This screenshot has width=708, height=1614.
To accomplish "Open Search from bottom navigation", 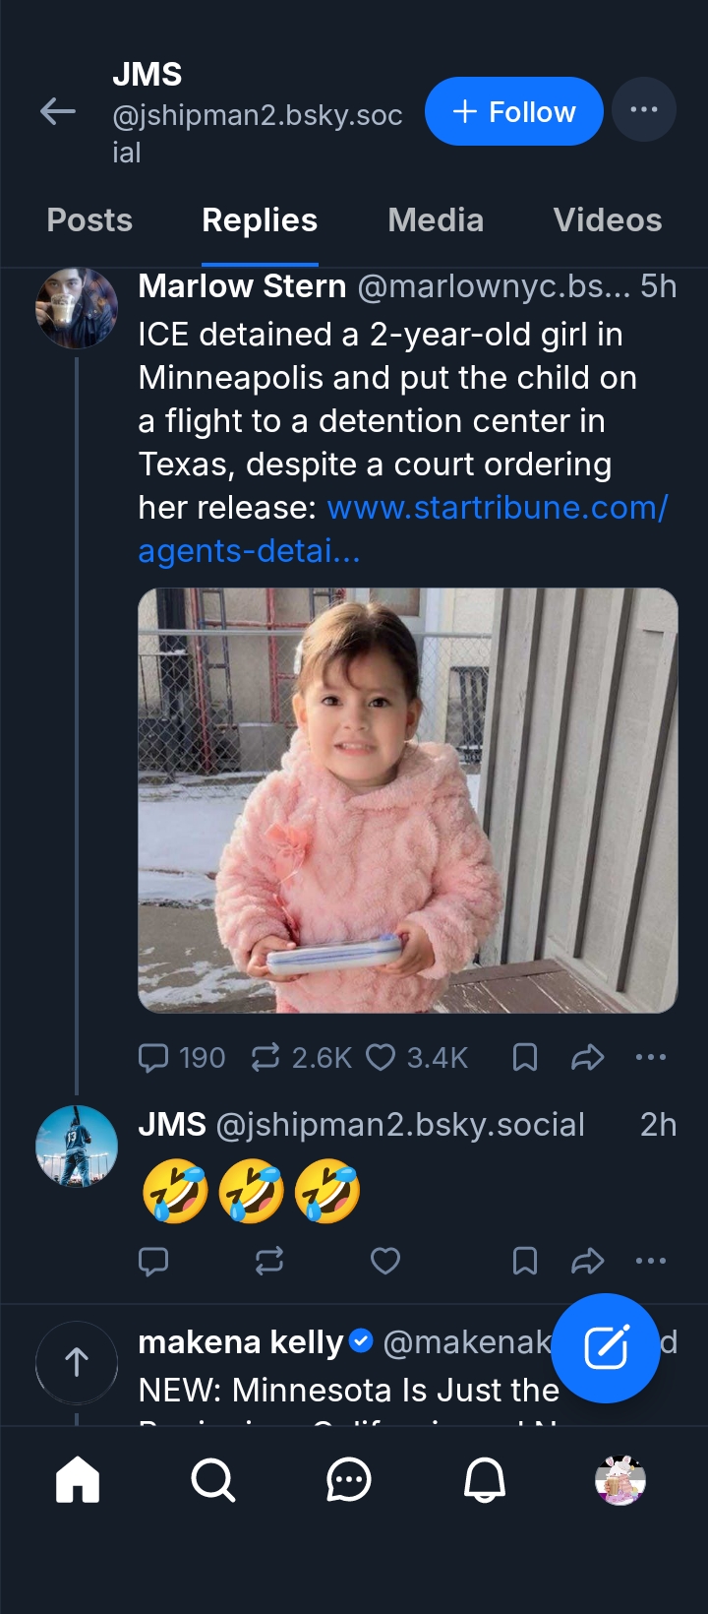I will (212, 1479).
